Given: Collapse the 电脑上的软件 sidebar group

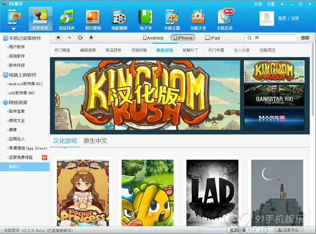Looking at the screenshot, I should (20, 75).
